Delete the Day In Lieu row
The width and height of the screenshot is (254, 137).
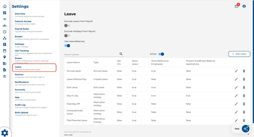pyautogui.click(x=244, y=96)
